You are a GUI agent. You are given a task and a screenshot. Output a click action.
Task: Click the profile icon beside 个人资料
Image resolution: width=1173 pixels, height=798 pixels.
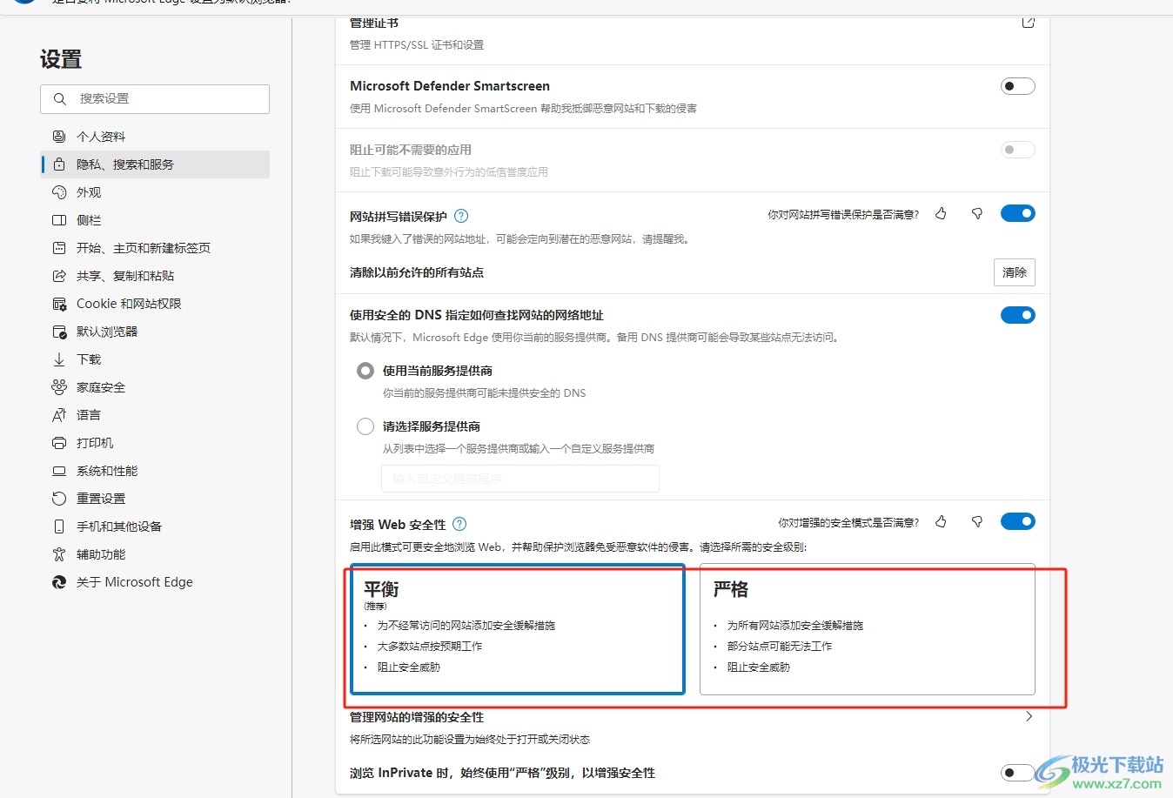point(59,137)
